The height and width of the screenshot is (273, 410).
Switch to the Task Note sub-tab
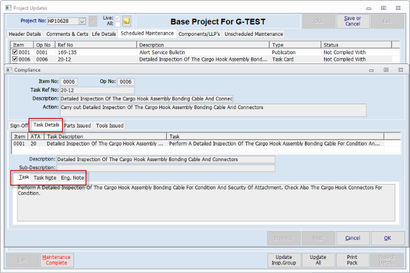click(45, 177)
